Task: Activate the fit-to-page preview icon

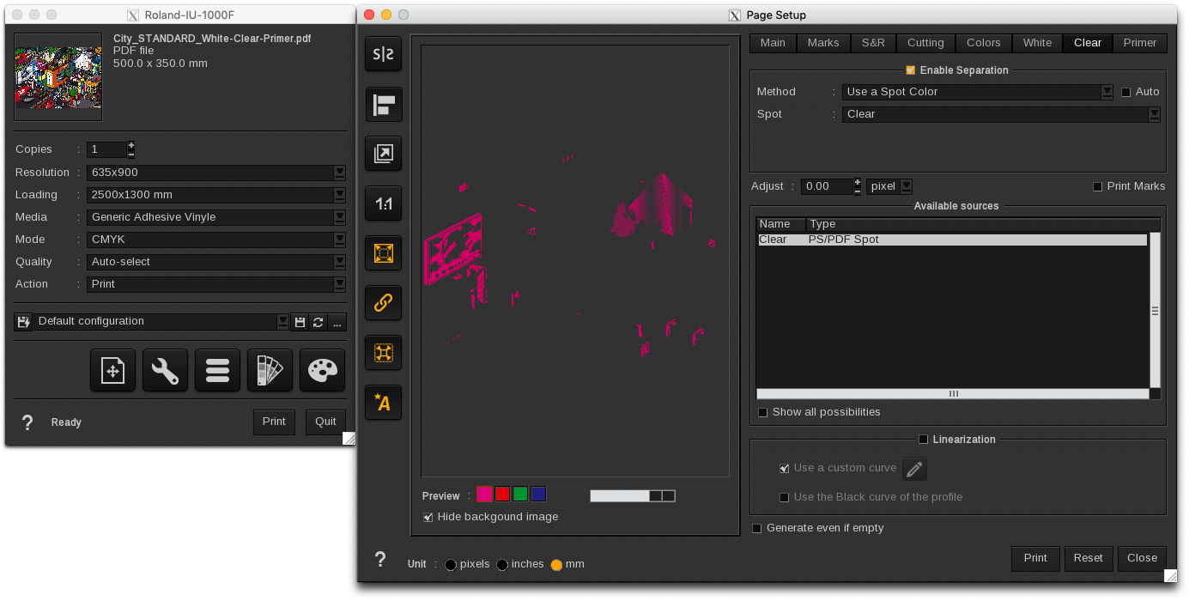Action: 383,252
